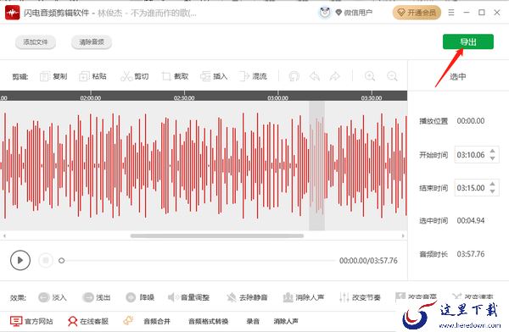
Task: Increase 结束时间 with up stepper arrow
Action: pos(493,184)
